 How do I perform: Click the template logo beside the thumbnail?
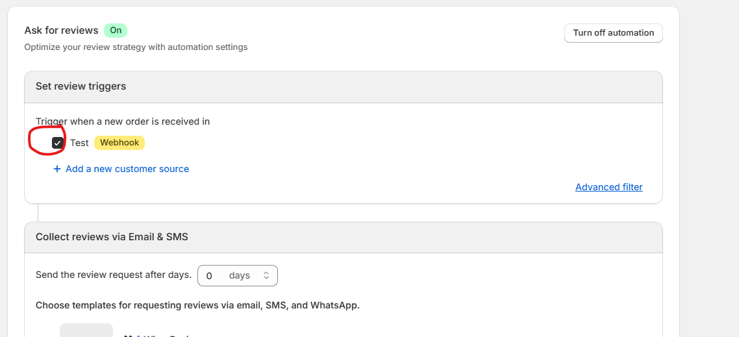coord(130,335)
